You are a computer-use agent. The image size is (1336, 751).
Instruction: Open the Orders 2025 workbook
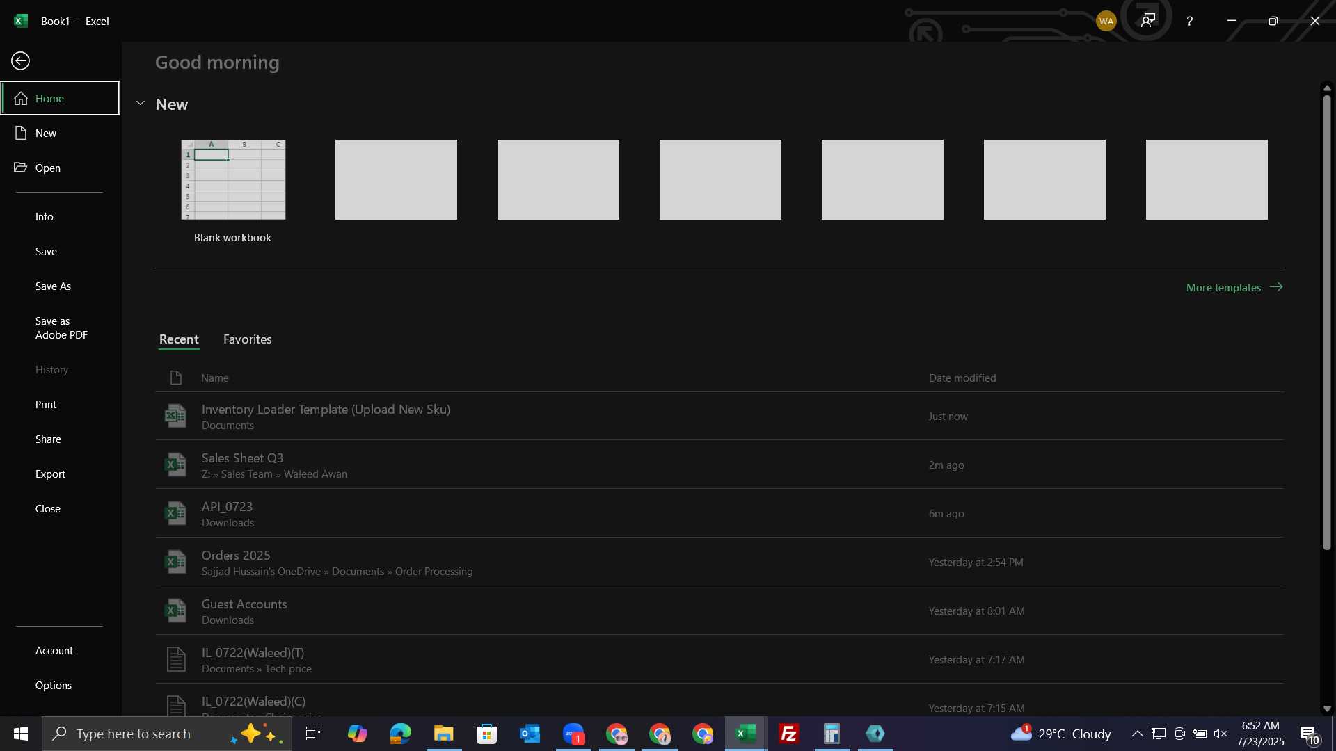tap(719, 562)
